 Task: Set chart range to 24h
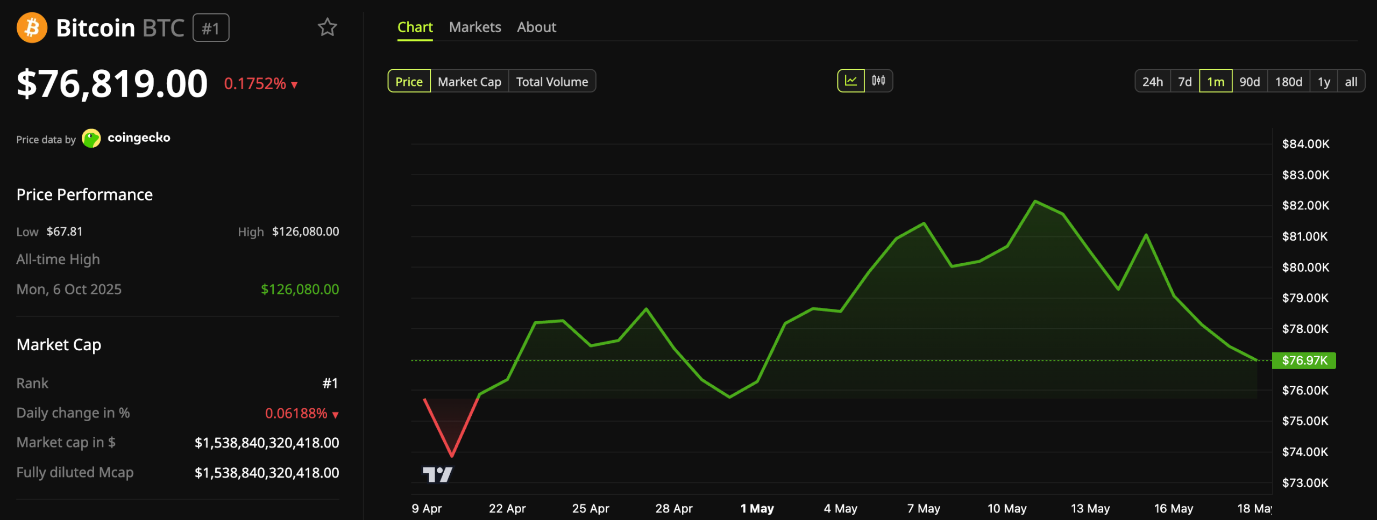point(1152,81)
